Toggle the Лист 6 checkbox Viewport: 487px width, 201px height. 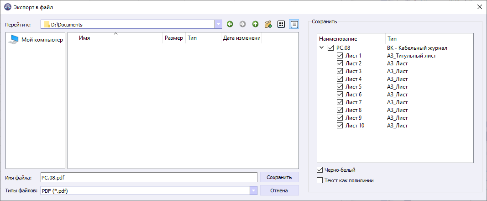[340, 95]
